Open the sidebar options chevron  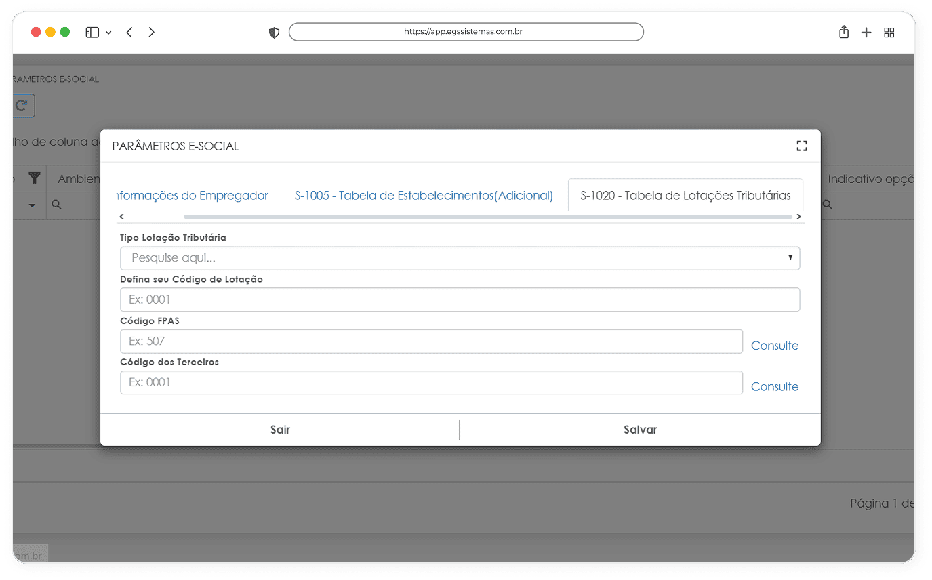[108, 33]
